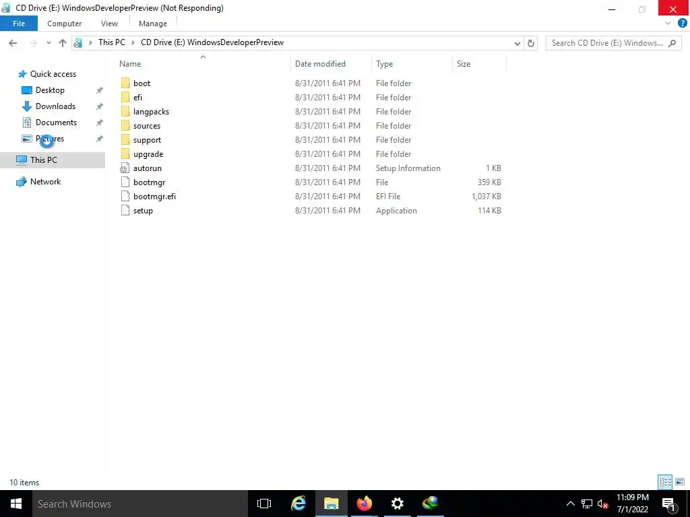
Task: Open Documents in the navigation pane
Action: coord(56,123)
